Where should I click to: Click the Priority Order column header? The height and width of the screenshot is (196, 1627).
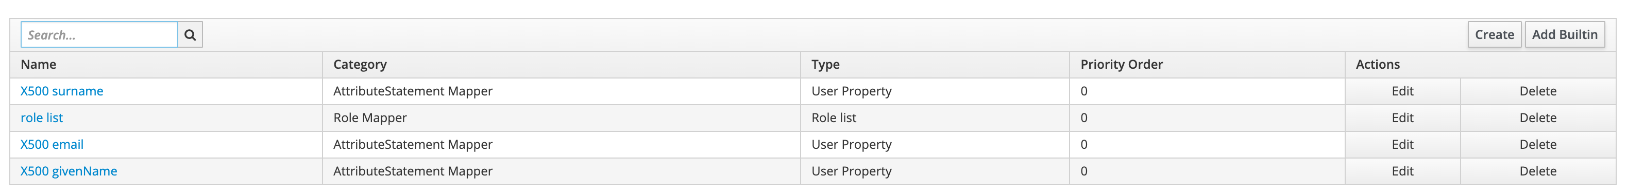pyautogui.click(x=1121, y=64)
